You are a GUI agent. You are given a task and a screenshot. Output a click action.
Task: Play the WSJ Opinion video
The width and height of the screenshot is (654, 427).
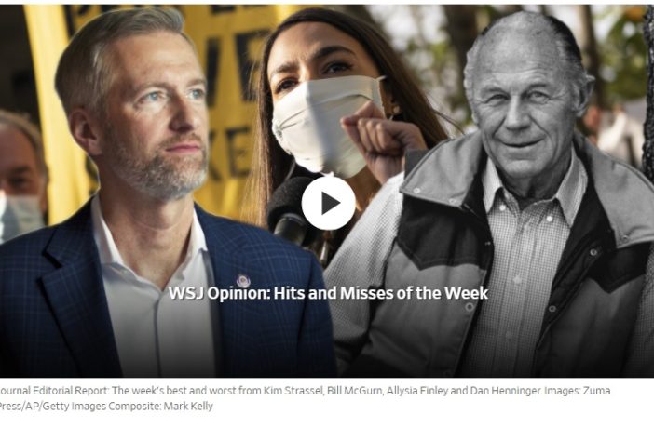point(328,204)
